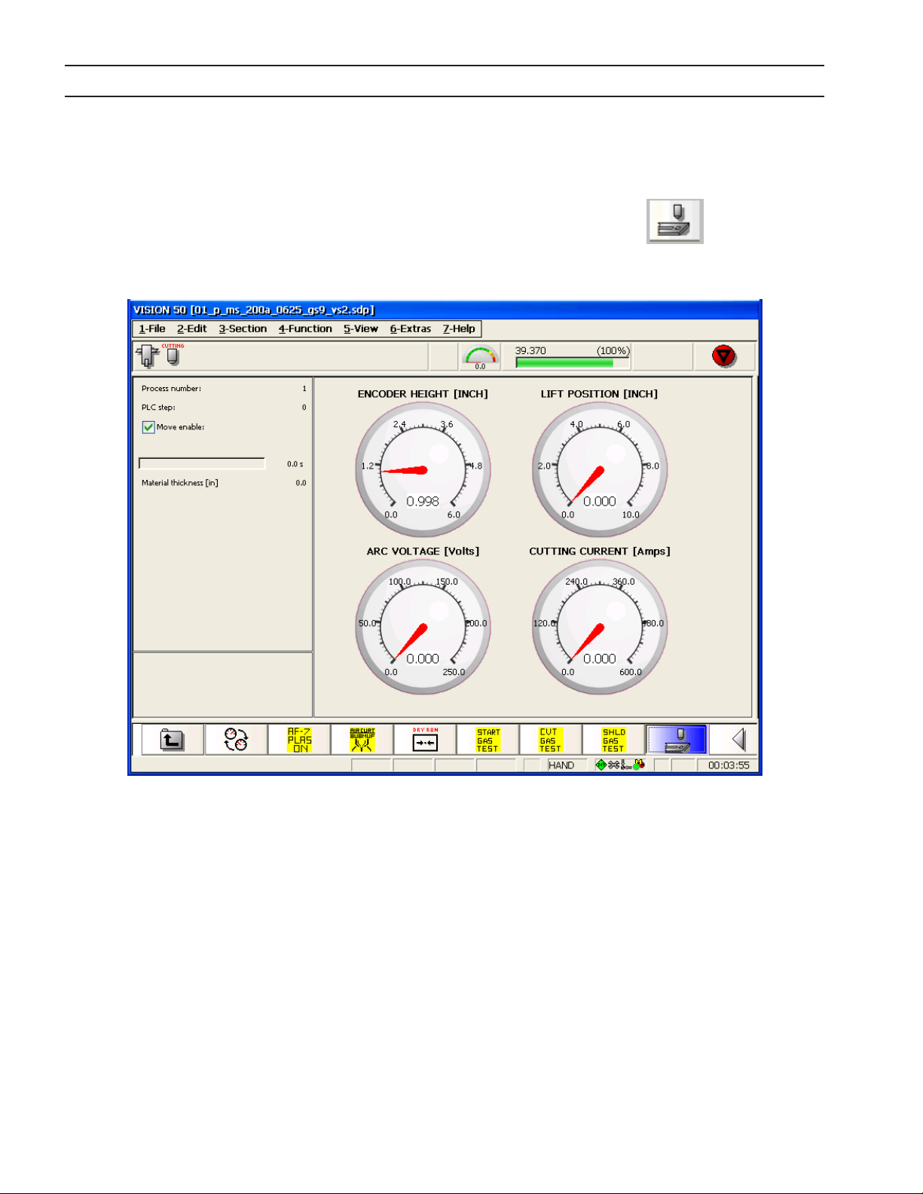
Task: Click the VISION 50 window title bar text
Action: (254, 310)
